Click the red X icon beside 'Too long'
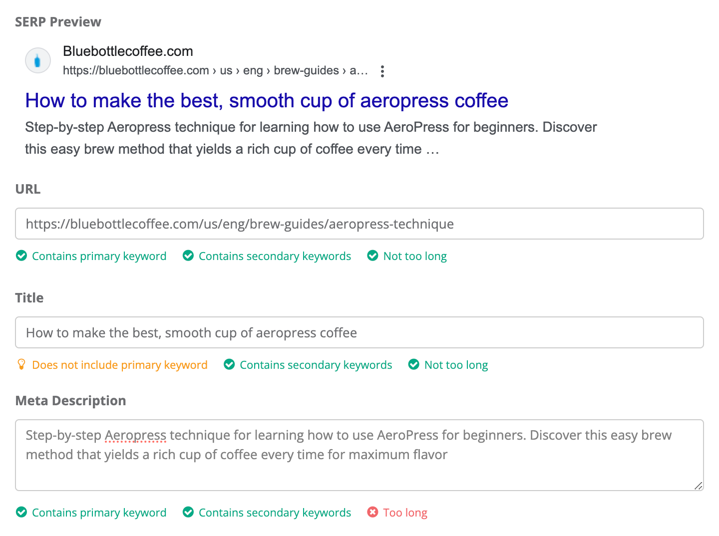719x536 pixels. 373,513
